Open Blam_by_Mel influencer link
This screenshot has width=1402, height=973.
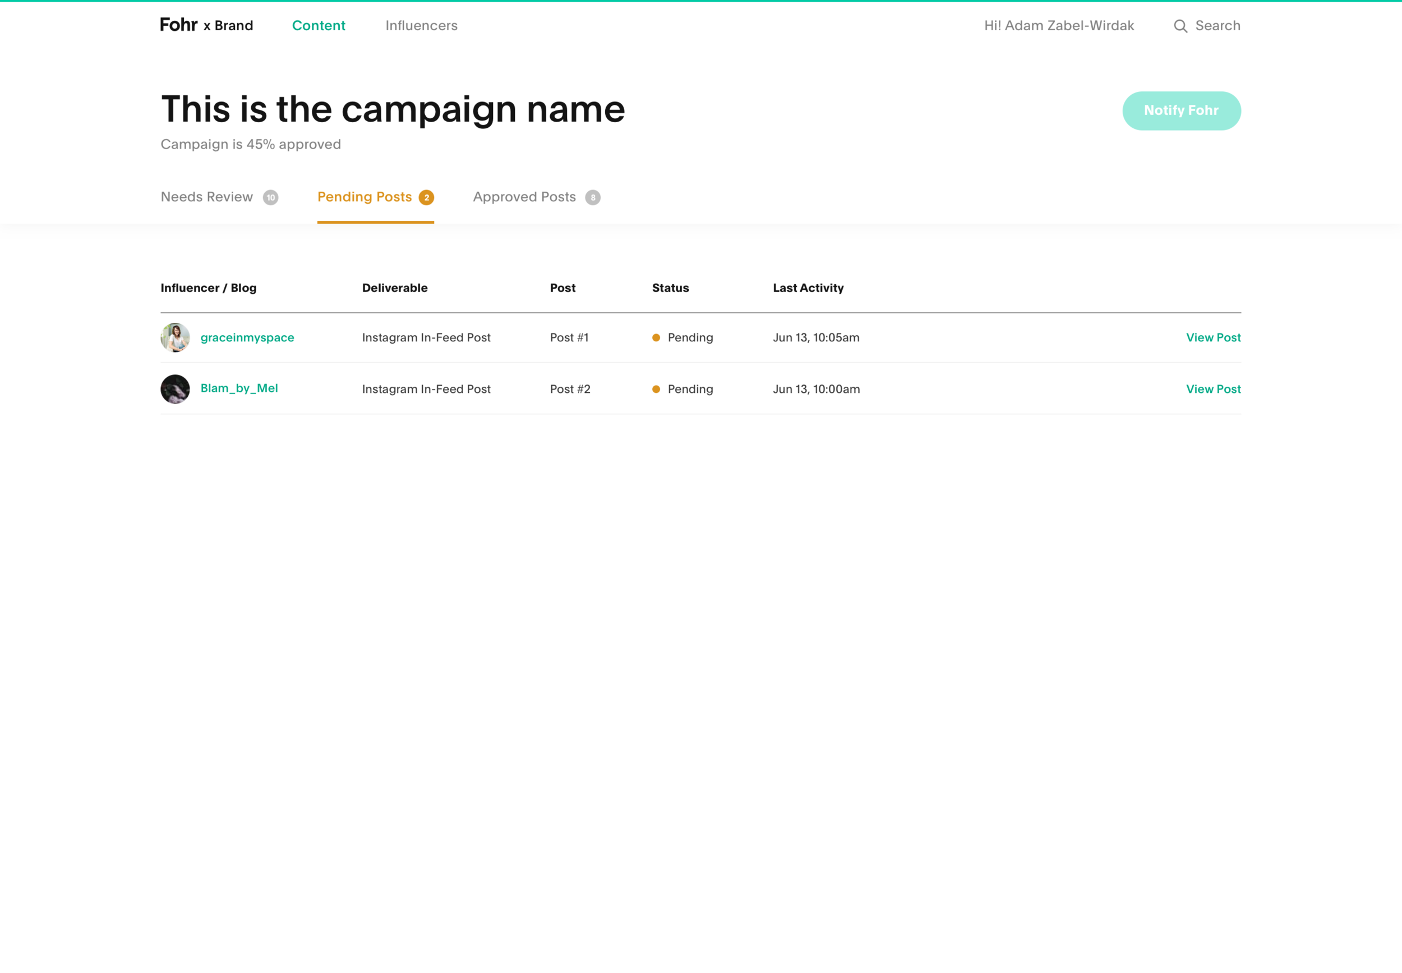239,388
